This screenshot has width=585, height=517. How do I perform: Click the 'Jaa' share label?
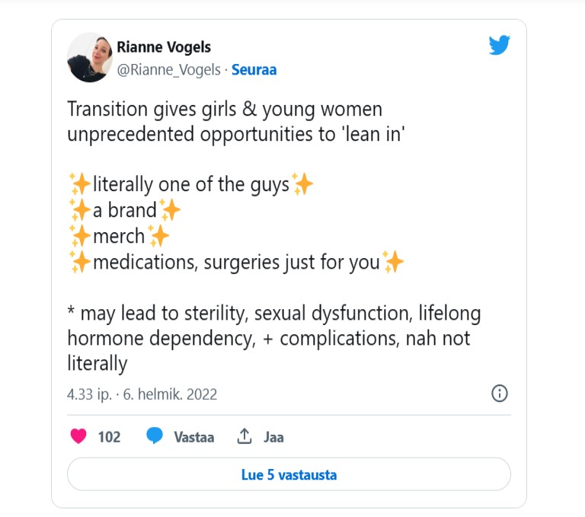273,437
